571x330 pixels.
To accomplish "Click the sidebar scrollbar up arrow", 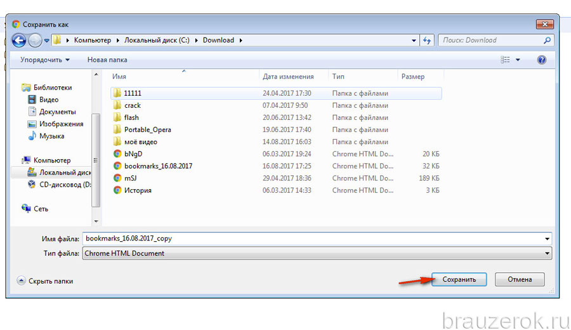I will pos(96,75).
